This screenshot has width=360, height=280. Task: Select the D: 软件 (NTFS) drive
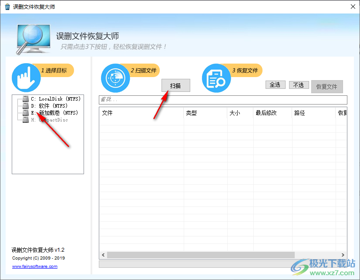pos(49,106)
